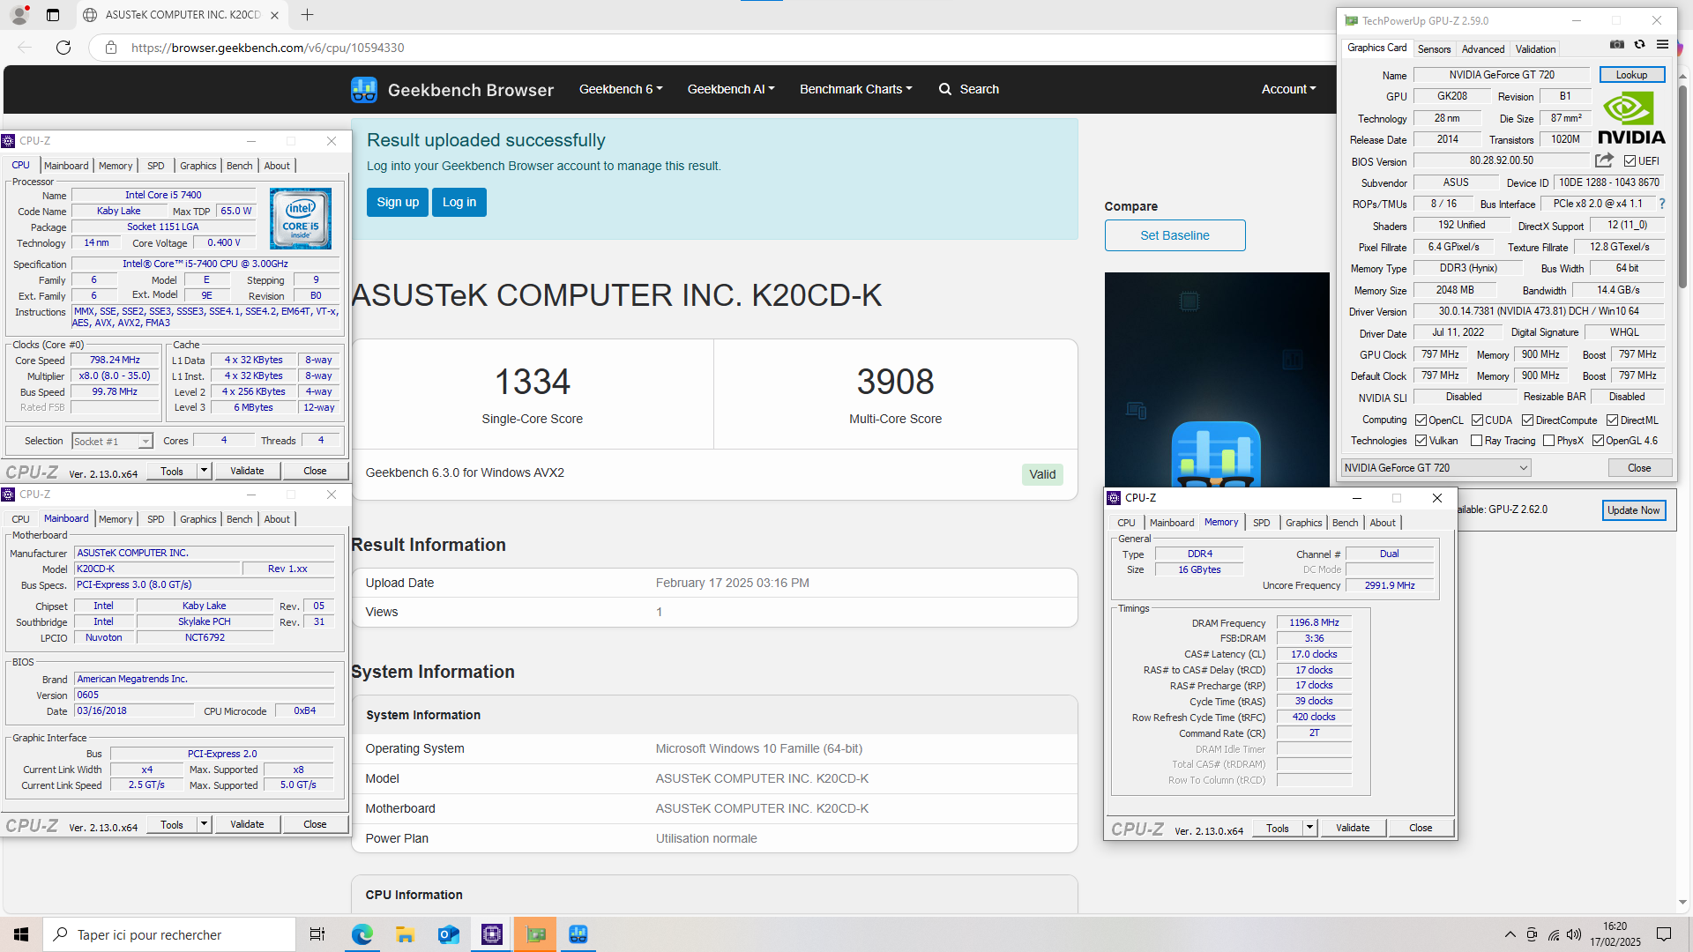
Task: Click the Log in button
Action: [459, 202]
